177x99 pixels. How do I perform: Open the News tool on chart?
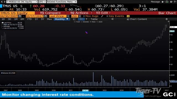click(x=93, y=22)
